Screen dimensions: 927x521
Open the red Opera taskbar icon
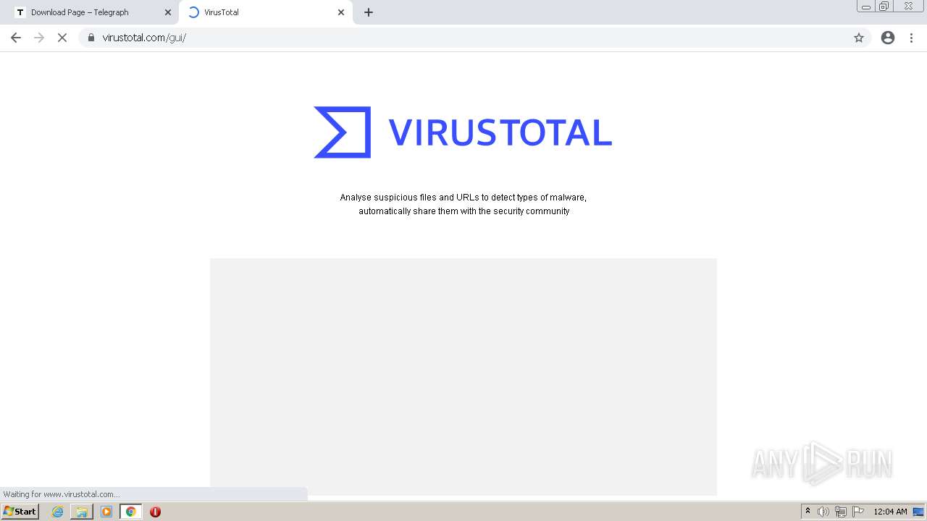pyautogui.click(x=155, y=512)
